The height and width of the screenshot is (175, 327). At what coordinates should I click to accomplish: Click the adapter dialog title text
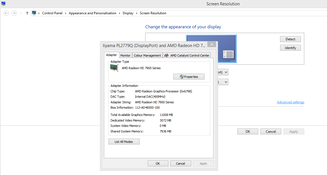(x=154, y=46)
